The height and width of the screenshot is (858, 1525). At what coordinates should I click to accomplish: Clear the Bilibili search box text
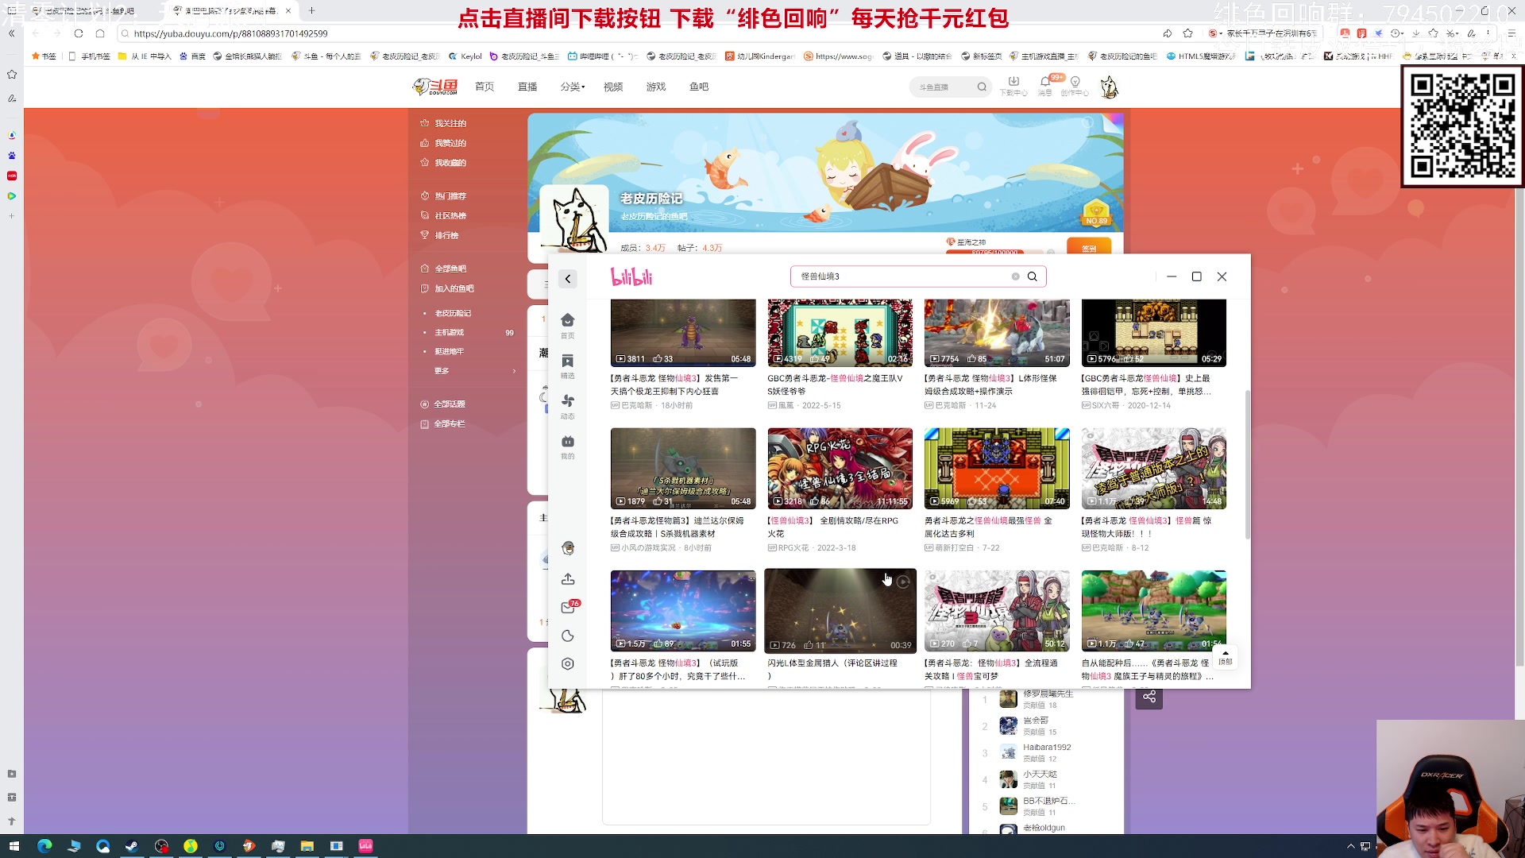[1015, 276]
